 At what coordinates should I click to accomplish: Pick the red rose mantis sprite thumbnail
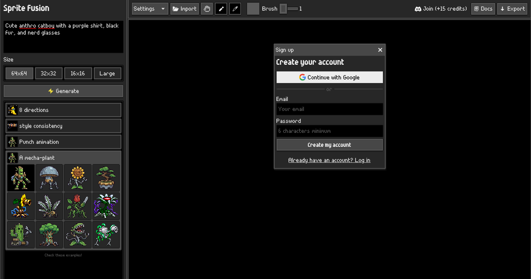click(x=78, y=206)
